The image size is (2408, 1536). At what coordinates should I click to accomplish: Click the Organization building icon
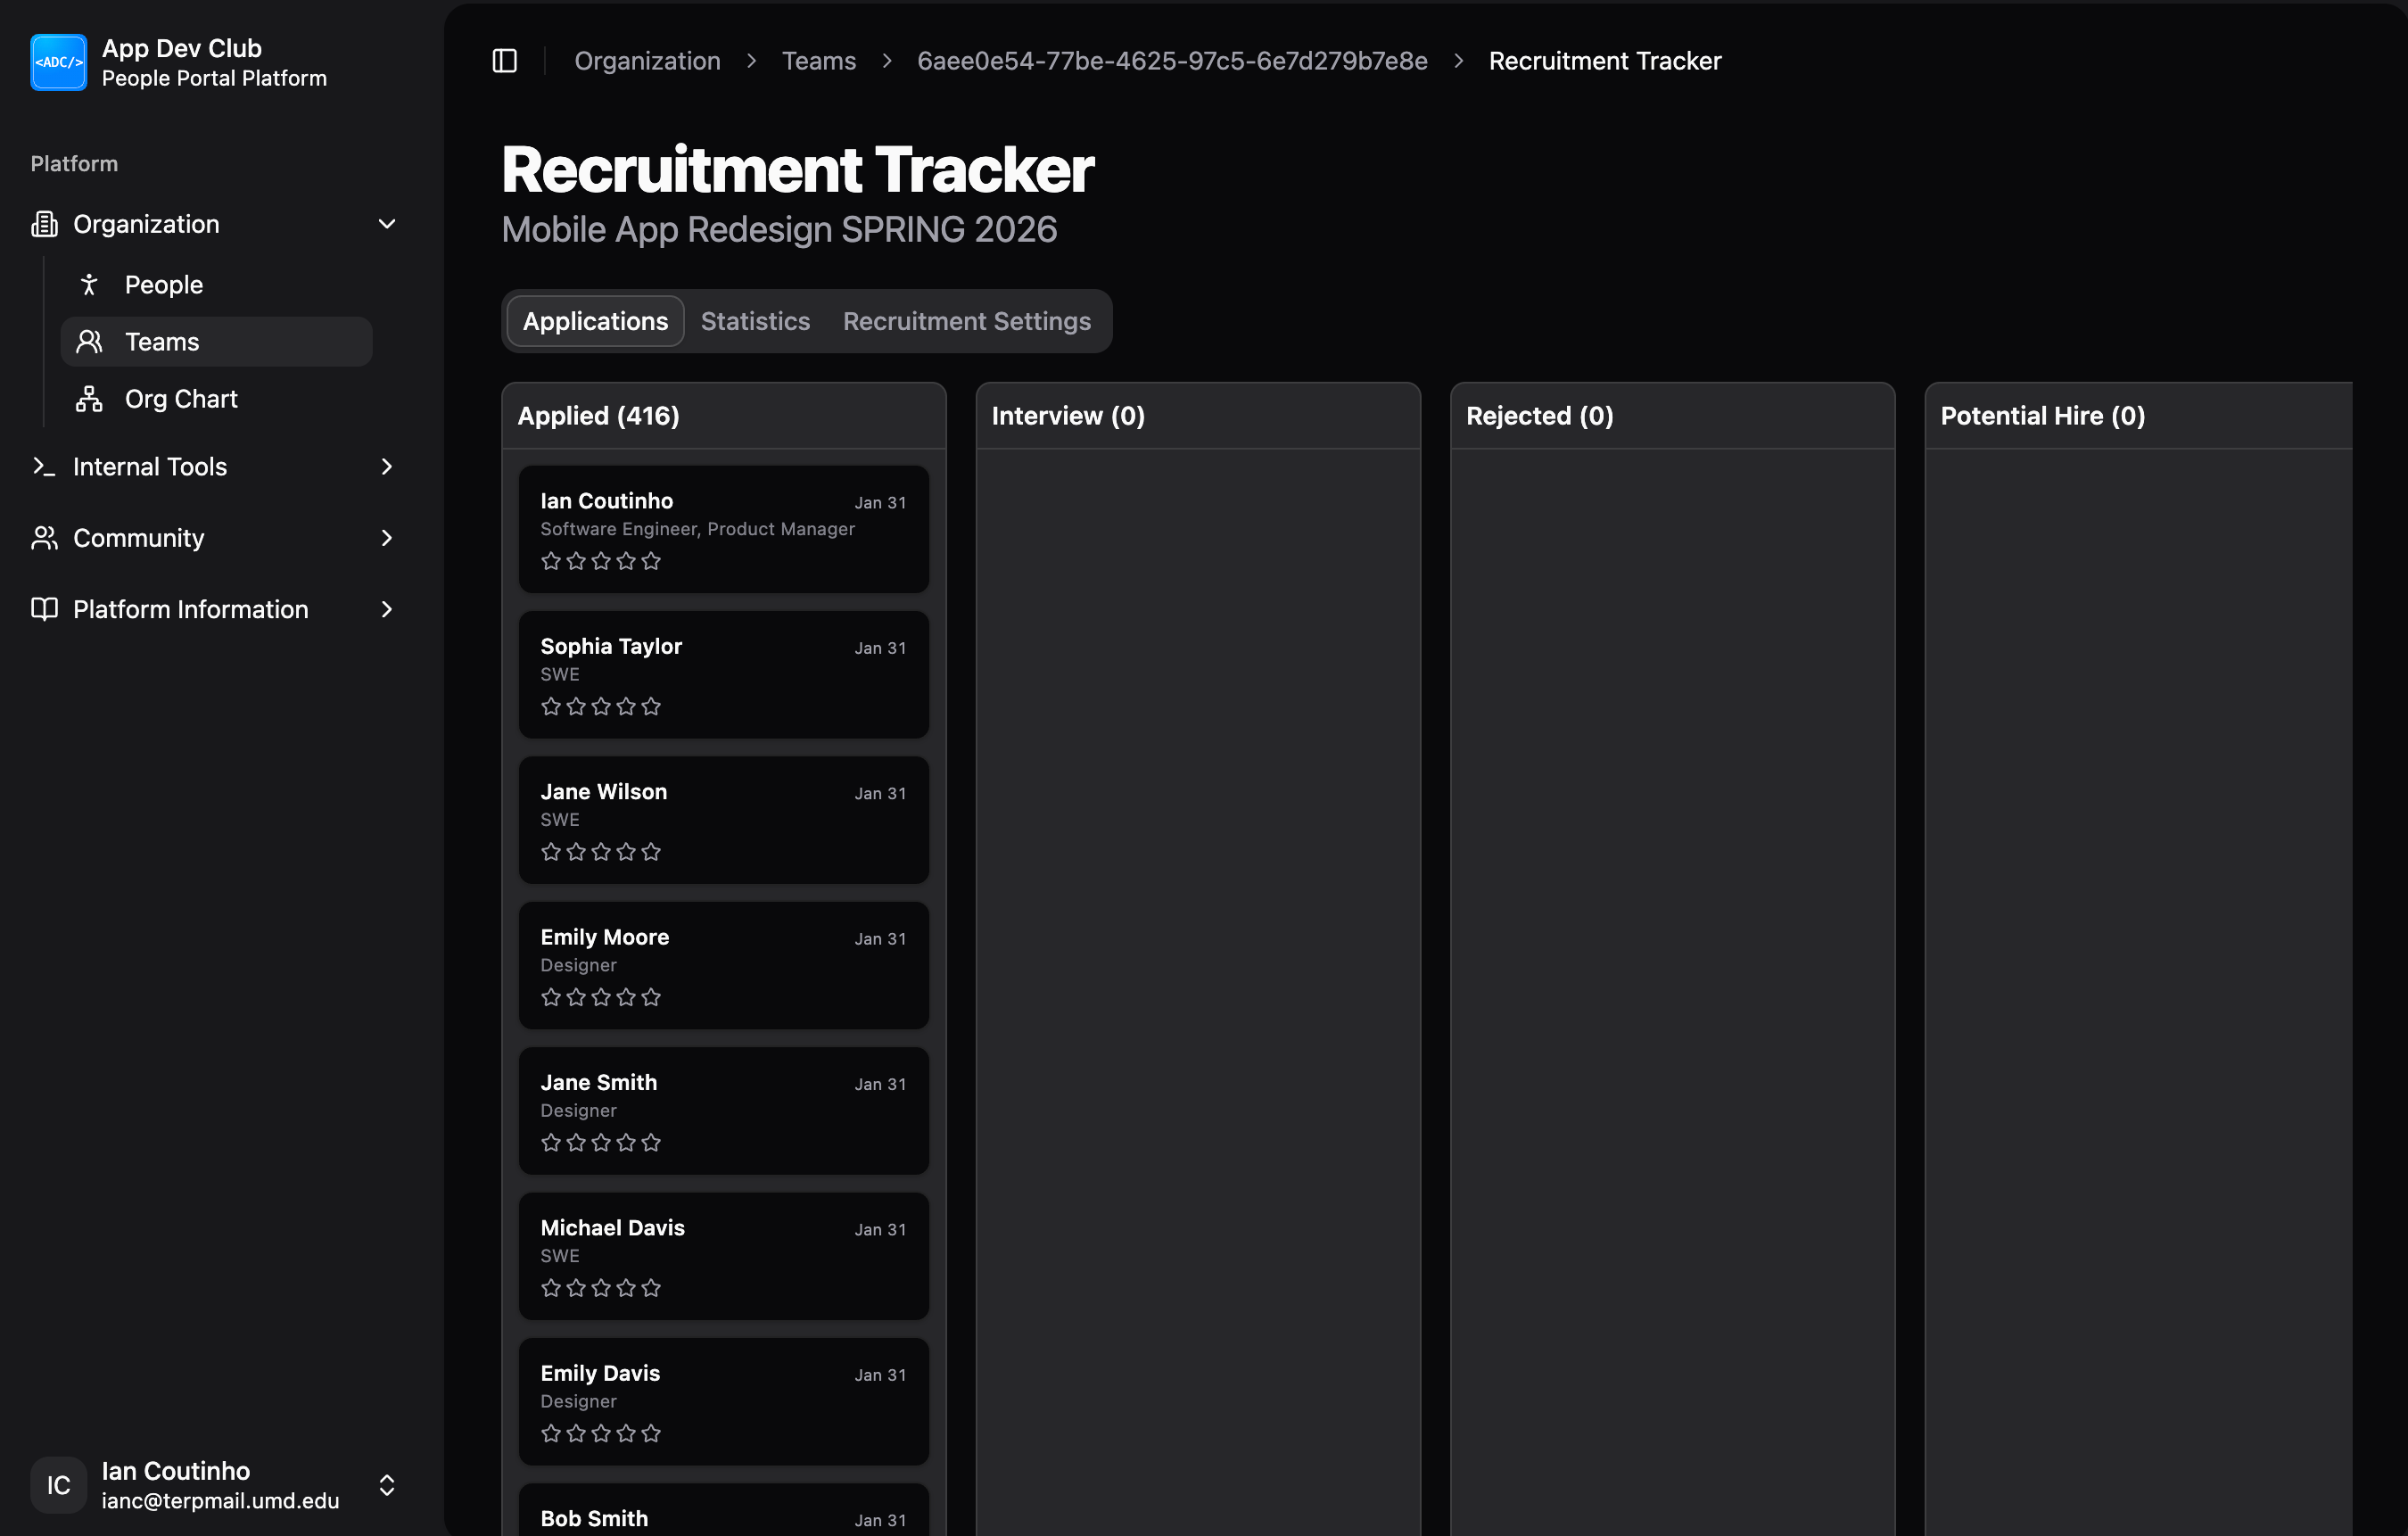point(44,224)
